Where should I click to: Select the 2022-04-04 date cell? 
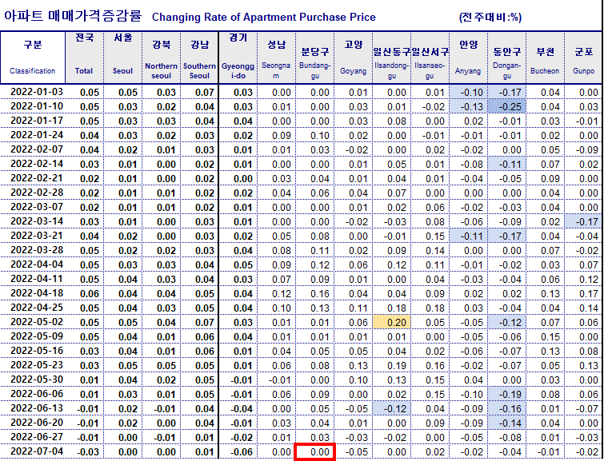37,264
